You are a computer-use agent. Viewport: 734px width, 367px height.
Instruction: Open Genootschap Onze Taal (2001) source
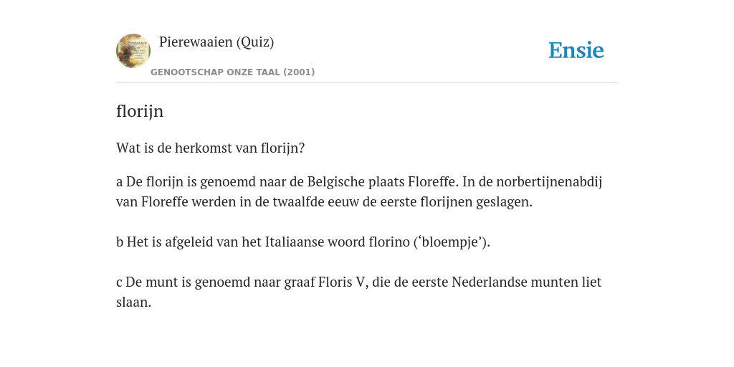233,72
